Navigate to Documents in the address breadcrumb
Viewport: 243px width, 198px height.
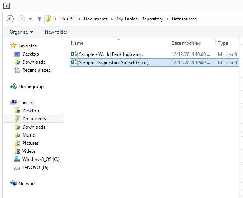pyautogui.click(x=96, y=19)
